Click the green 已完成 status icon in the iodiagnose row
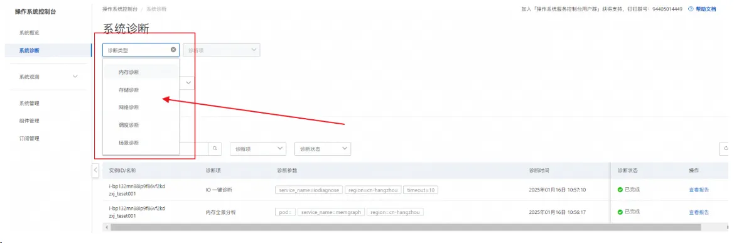The width and height of the screenshot is (739, 243). pyautogui.click(x=620, y=190)
